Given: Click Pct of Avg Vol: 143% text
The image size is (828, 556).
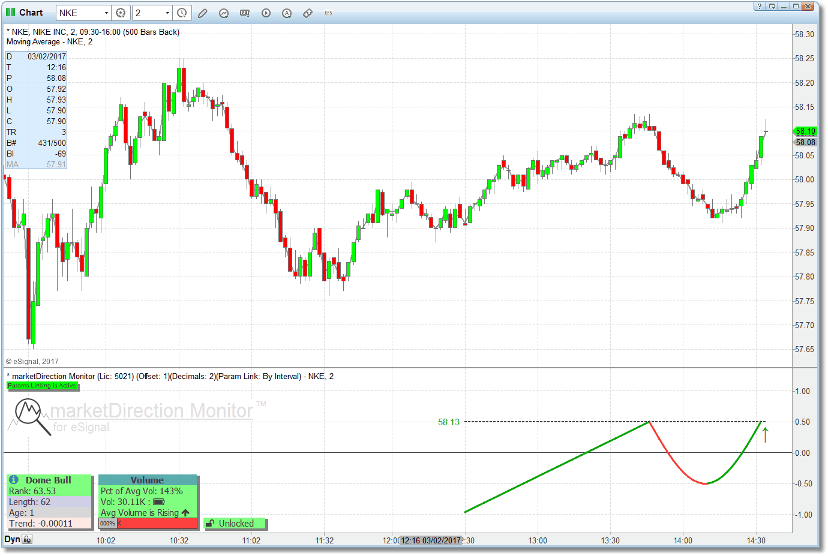Looking at the screenshot, I should click(x=142, y=491).
